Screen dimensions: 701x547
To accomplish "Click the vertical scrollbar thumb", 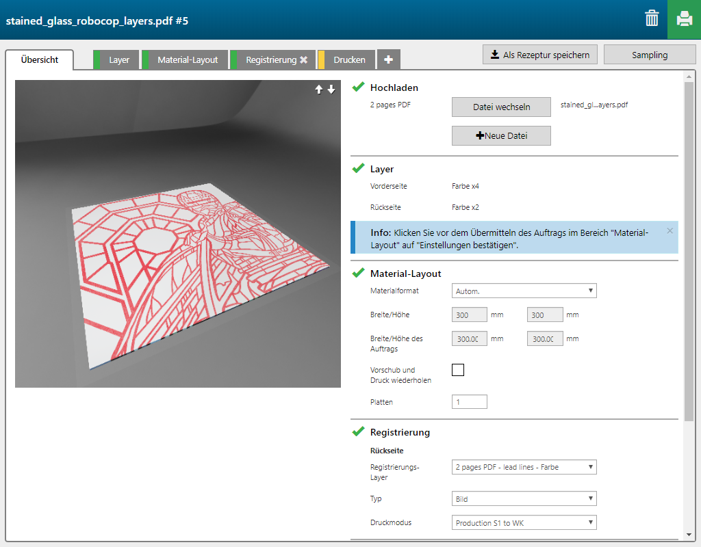I will (689, 252).
